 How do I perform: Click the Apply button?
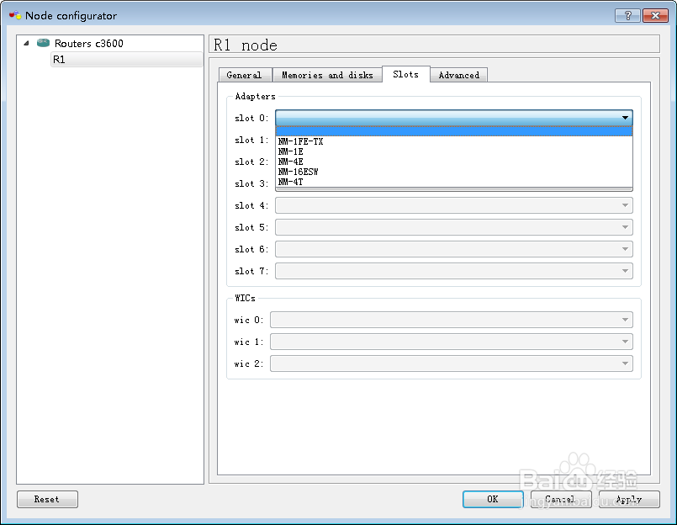point(629,499)
